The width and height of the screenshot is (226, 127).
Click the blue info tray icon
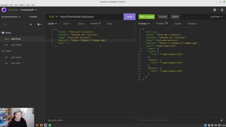(206, 125)
